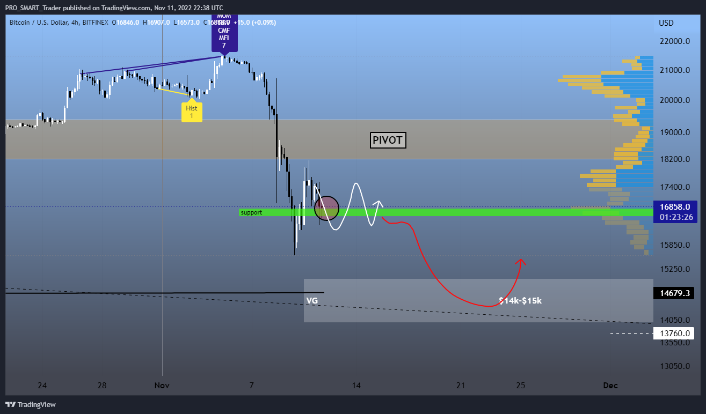The height and width of the screenshot is (414, 706).
Task: Select the VG text annotation
Action: coord(312,301)
